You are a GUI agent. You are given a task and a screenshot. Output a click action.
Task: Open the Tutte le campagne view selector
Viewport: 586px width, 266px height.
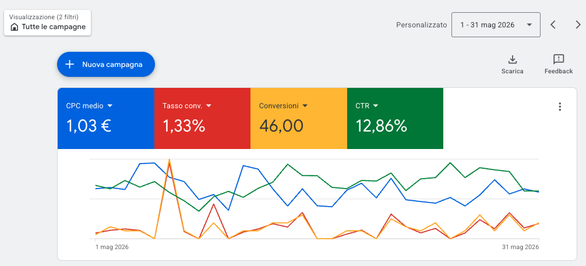[47, 23]
